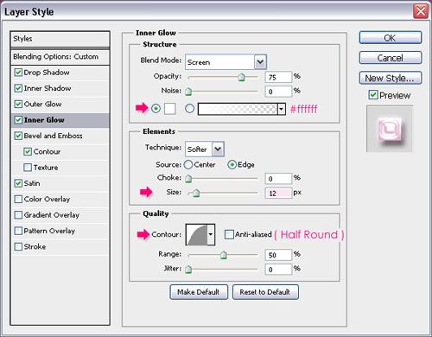432x337 pixels.
Task: Open the Contour curve picker thumbnail
Action: tap(197, 234)
